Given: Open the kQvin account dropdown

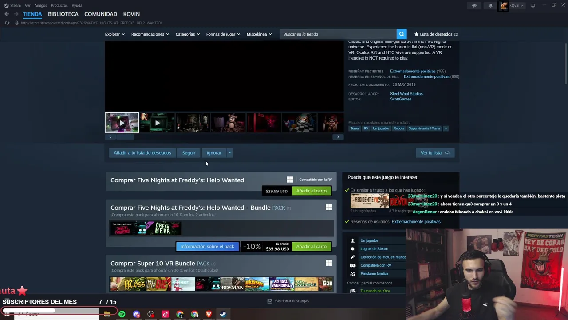Looking at the screenshot, I should (516, 6).
